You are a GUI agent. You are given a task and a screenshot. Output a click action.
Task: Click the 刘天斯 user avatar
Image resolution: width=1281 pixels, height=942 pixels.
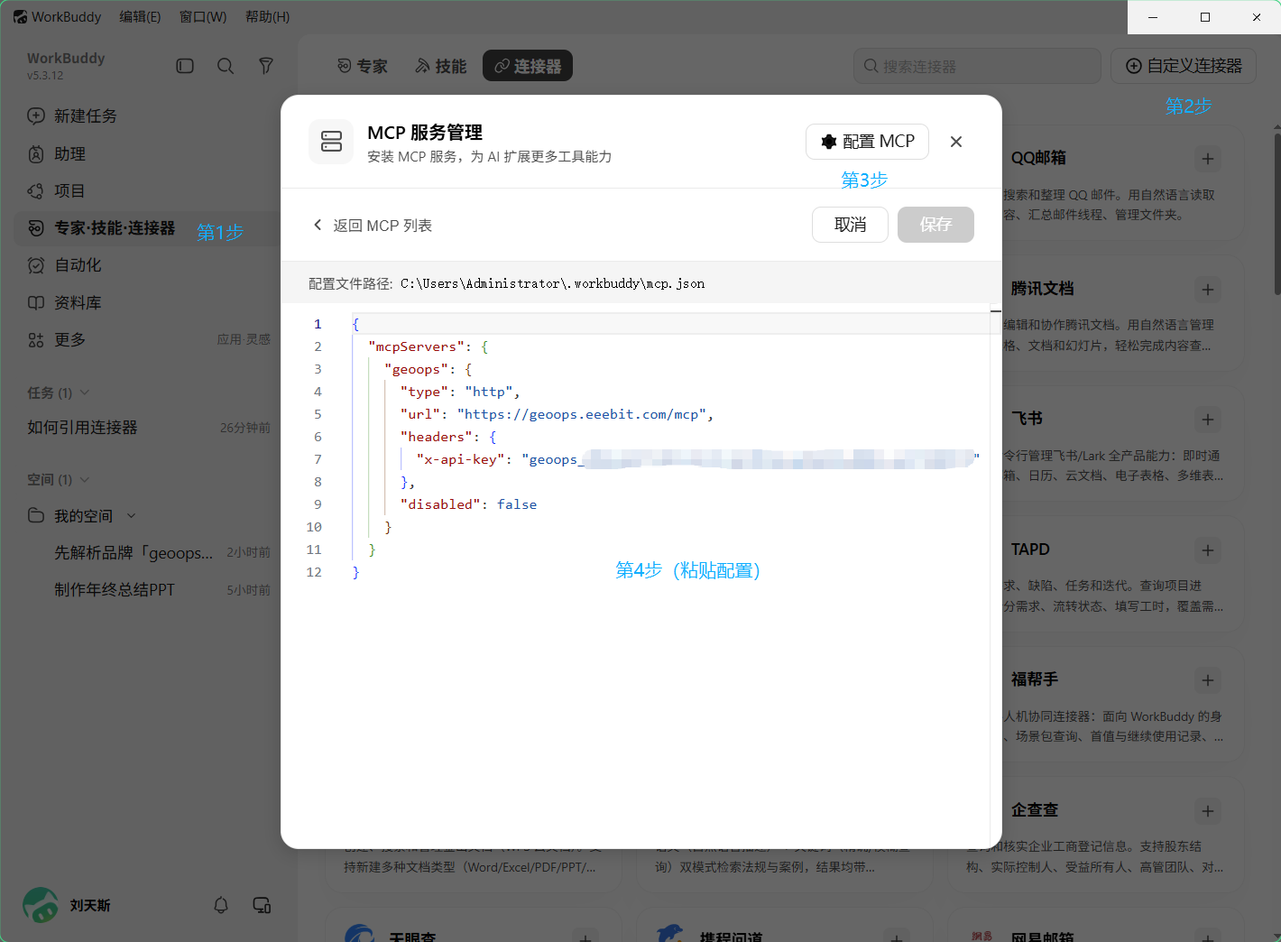pos(41,905)
